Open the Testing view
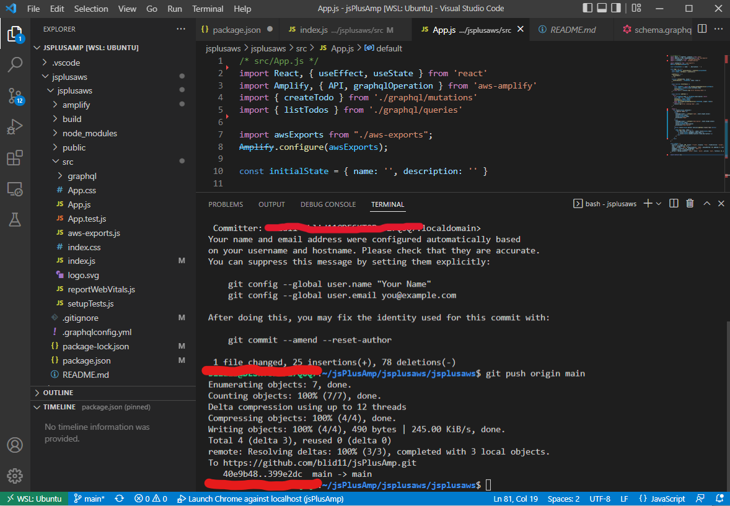The height and width of the screenshot is (506, 730). [x=15, y=219]
